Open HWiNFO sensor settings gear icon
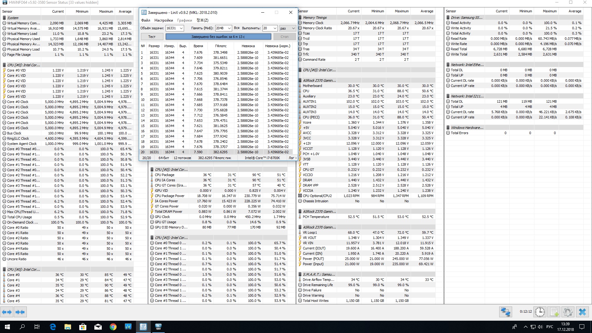 coord(568,312)
